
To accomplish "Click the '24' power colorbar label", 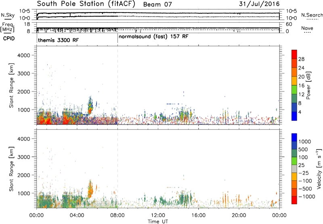I will point(301,68).
